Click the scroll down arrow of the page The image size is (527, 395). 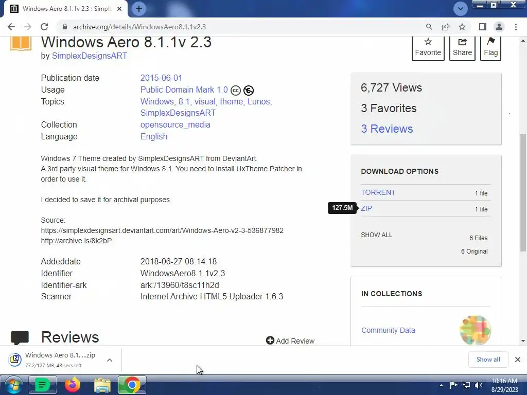(523, 341)
